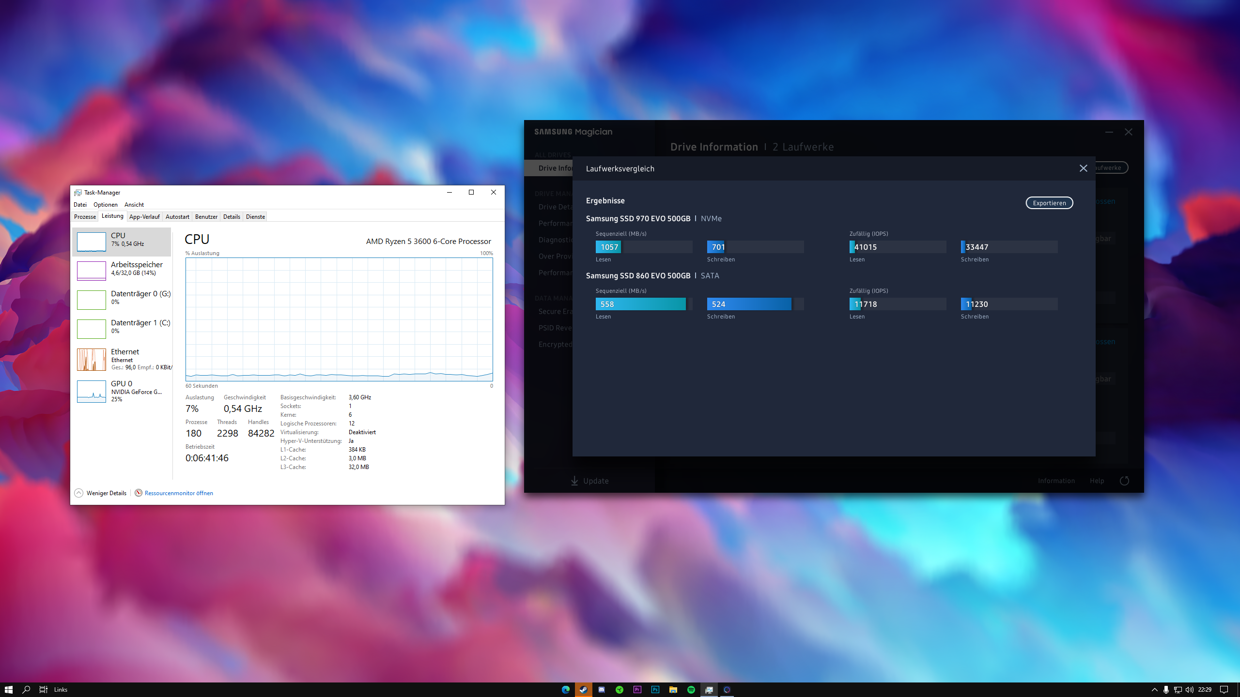
Task: Launch Photoshop from the taskbar
Action: (655, 689)
